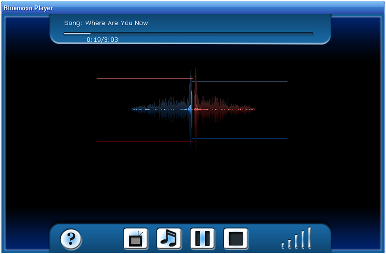Click the Bluemoon Player title bar
The width and height of the screenshot is (386, 254).
click(193, 8)
